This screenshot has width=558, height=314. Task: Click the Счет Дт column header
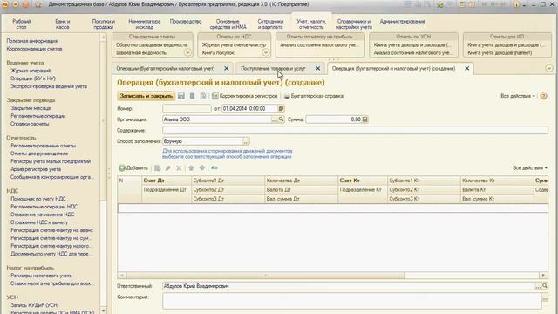click(x=167, y=181)
